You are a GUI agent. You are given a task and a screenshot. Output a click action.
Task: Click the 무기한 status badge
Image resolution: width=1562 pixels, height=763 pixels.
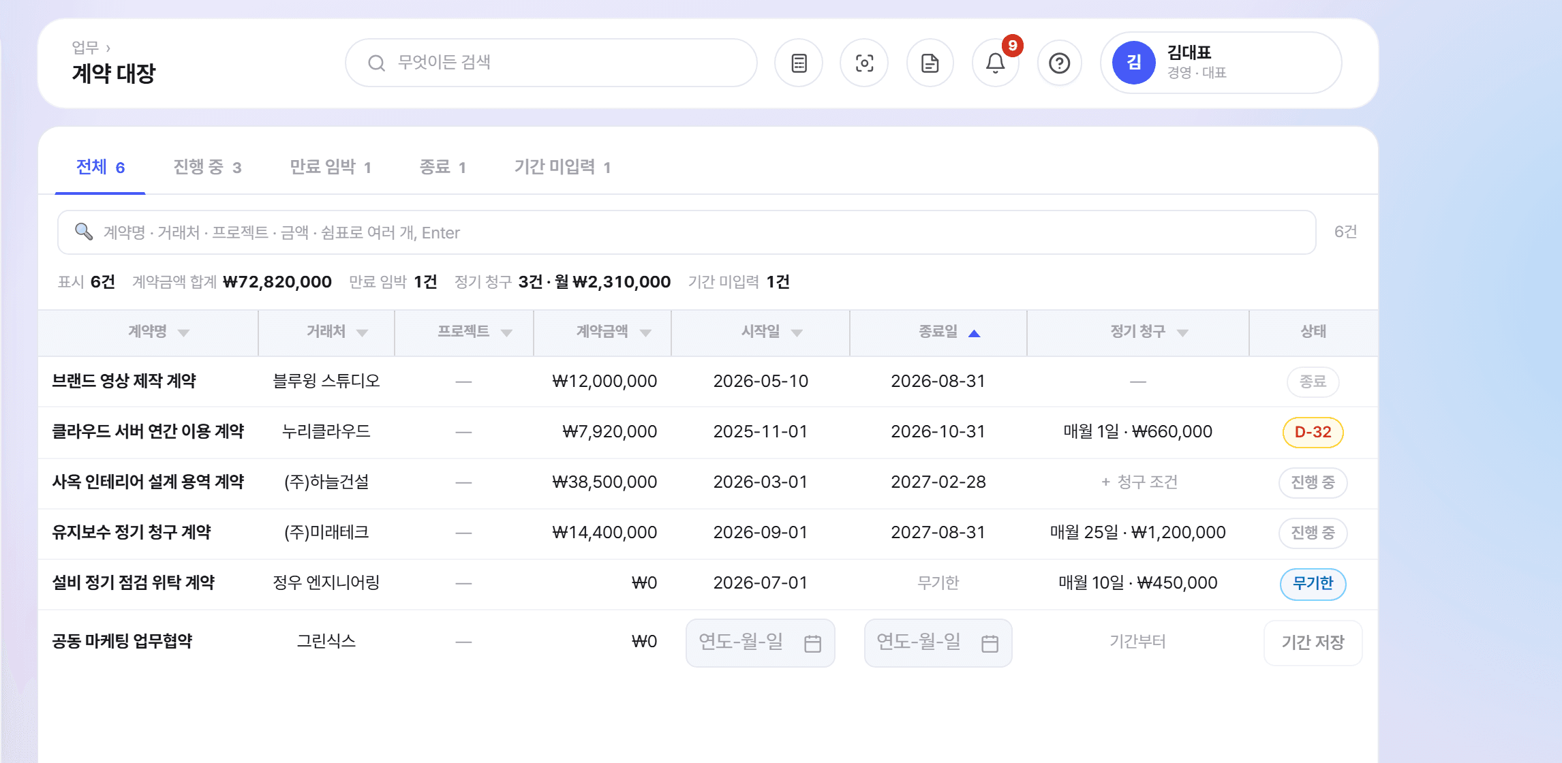(x=1313, y=583)
